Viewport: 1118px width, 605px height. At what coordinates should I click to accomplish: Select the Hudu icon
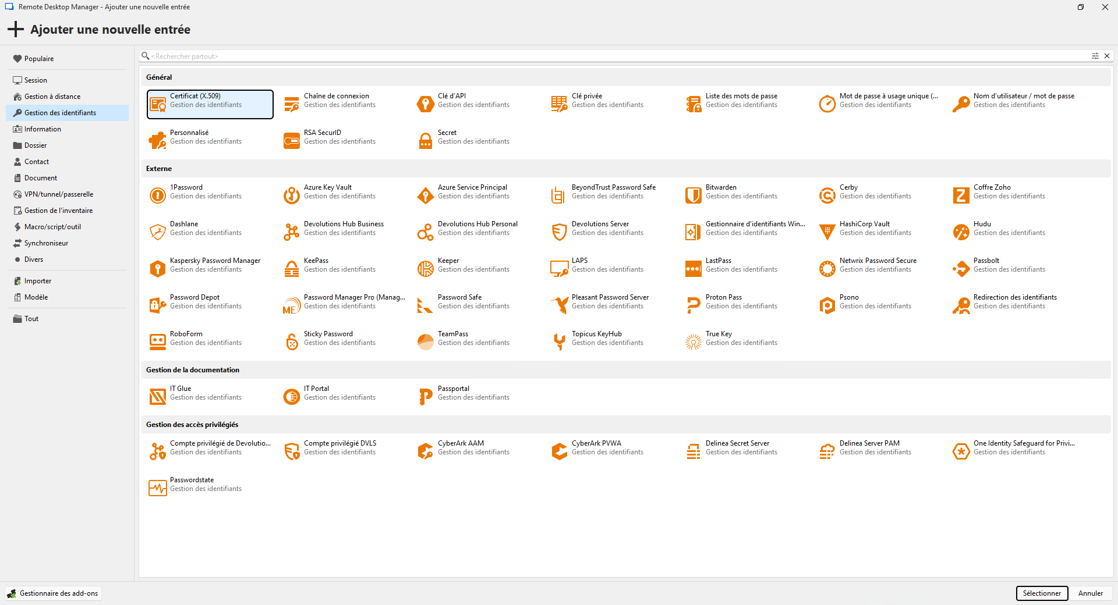click(x=961, y=232)
